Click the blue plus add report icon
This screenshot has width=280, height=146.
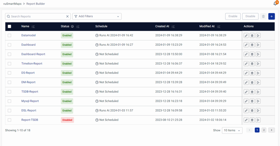[271, 16]
